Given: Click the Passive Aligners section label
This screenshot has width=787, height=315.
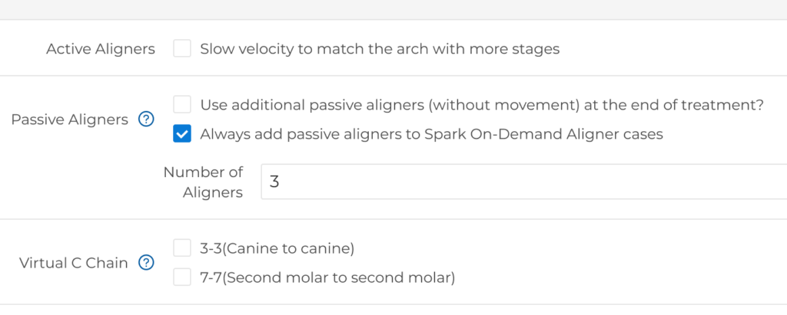Looking at the screenshot, I should (x=69, y=120).
